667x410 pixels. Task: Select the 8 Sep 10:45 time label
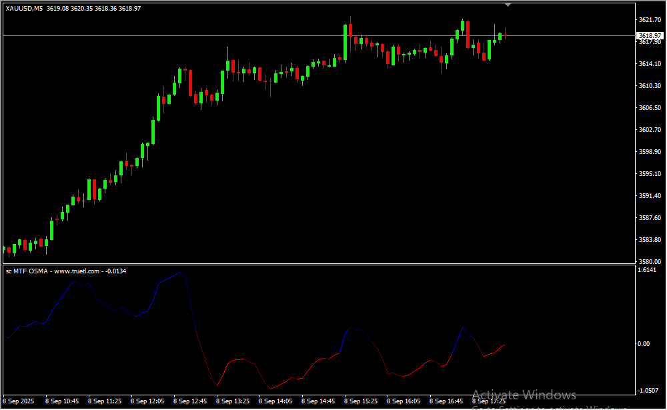(62, 401)
